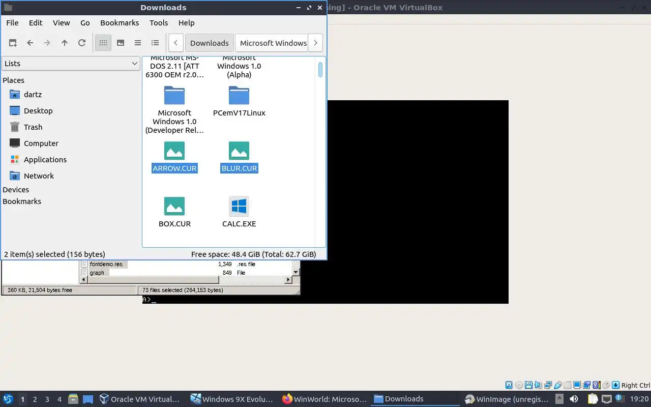
Task: Reload the current Downloads folder
Action: click(82, 43)
